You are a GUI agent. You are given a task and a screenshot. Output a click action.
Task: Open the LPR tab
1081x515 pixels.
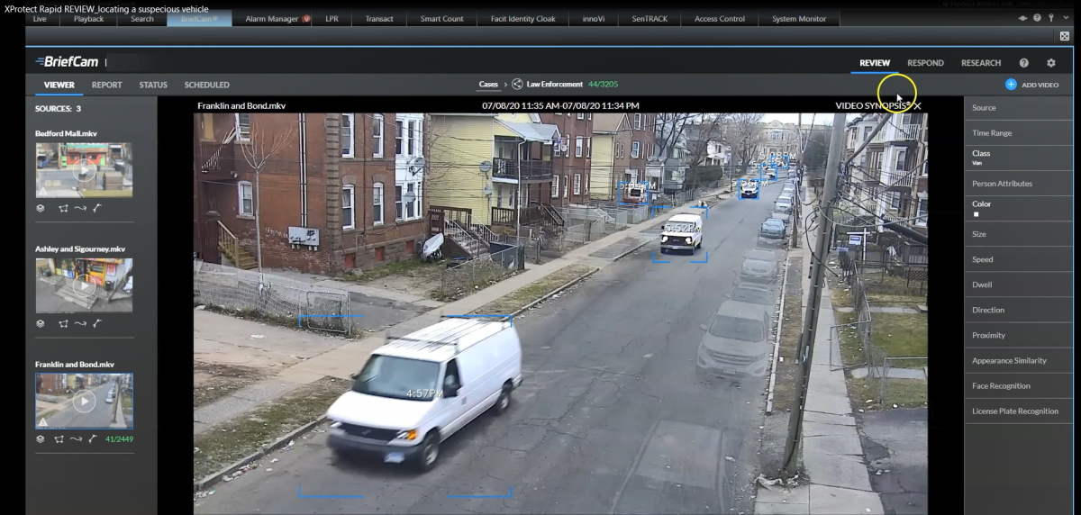pyautogui.click(x=332, y=19)
